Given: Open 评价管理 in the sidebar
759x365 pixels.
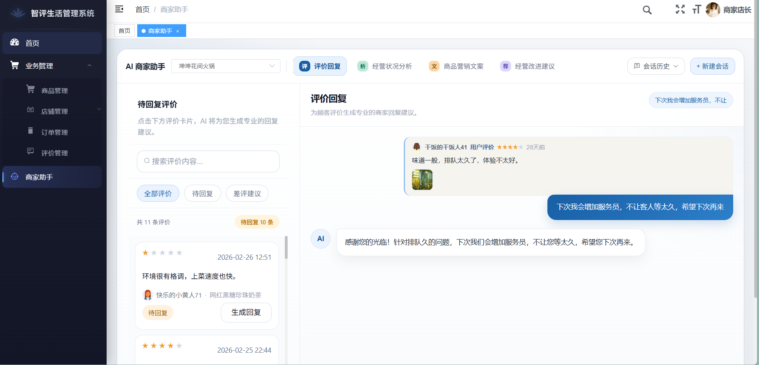Looking at the screenshot, I should coord(54,153).
